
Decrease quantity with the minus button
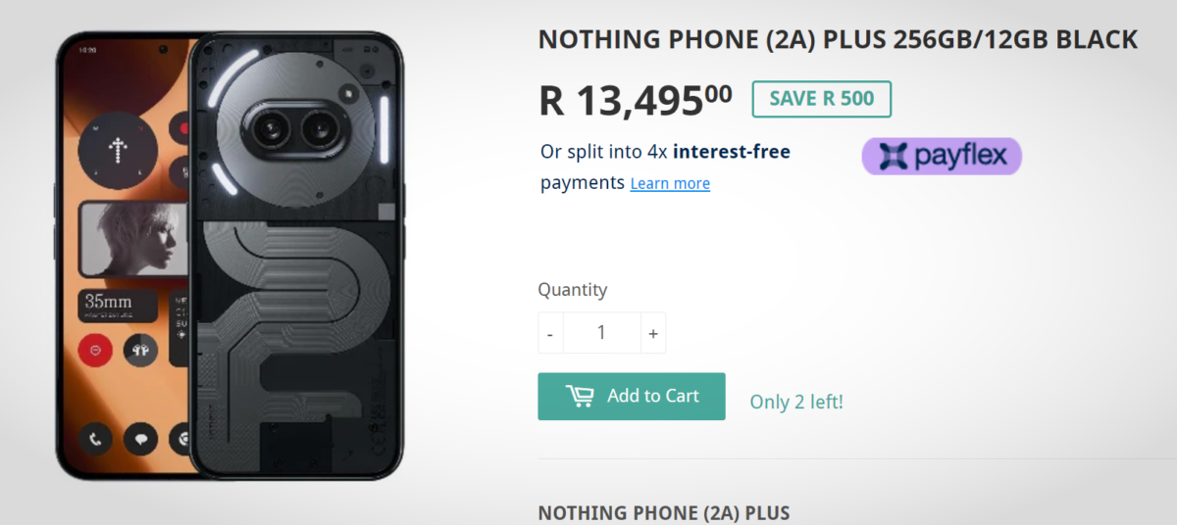click(550, 333)
